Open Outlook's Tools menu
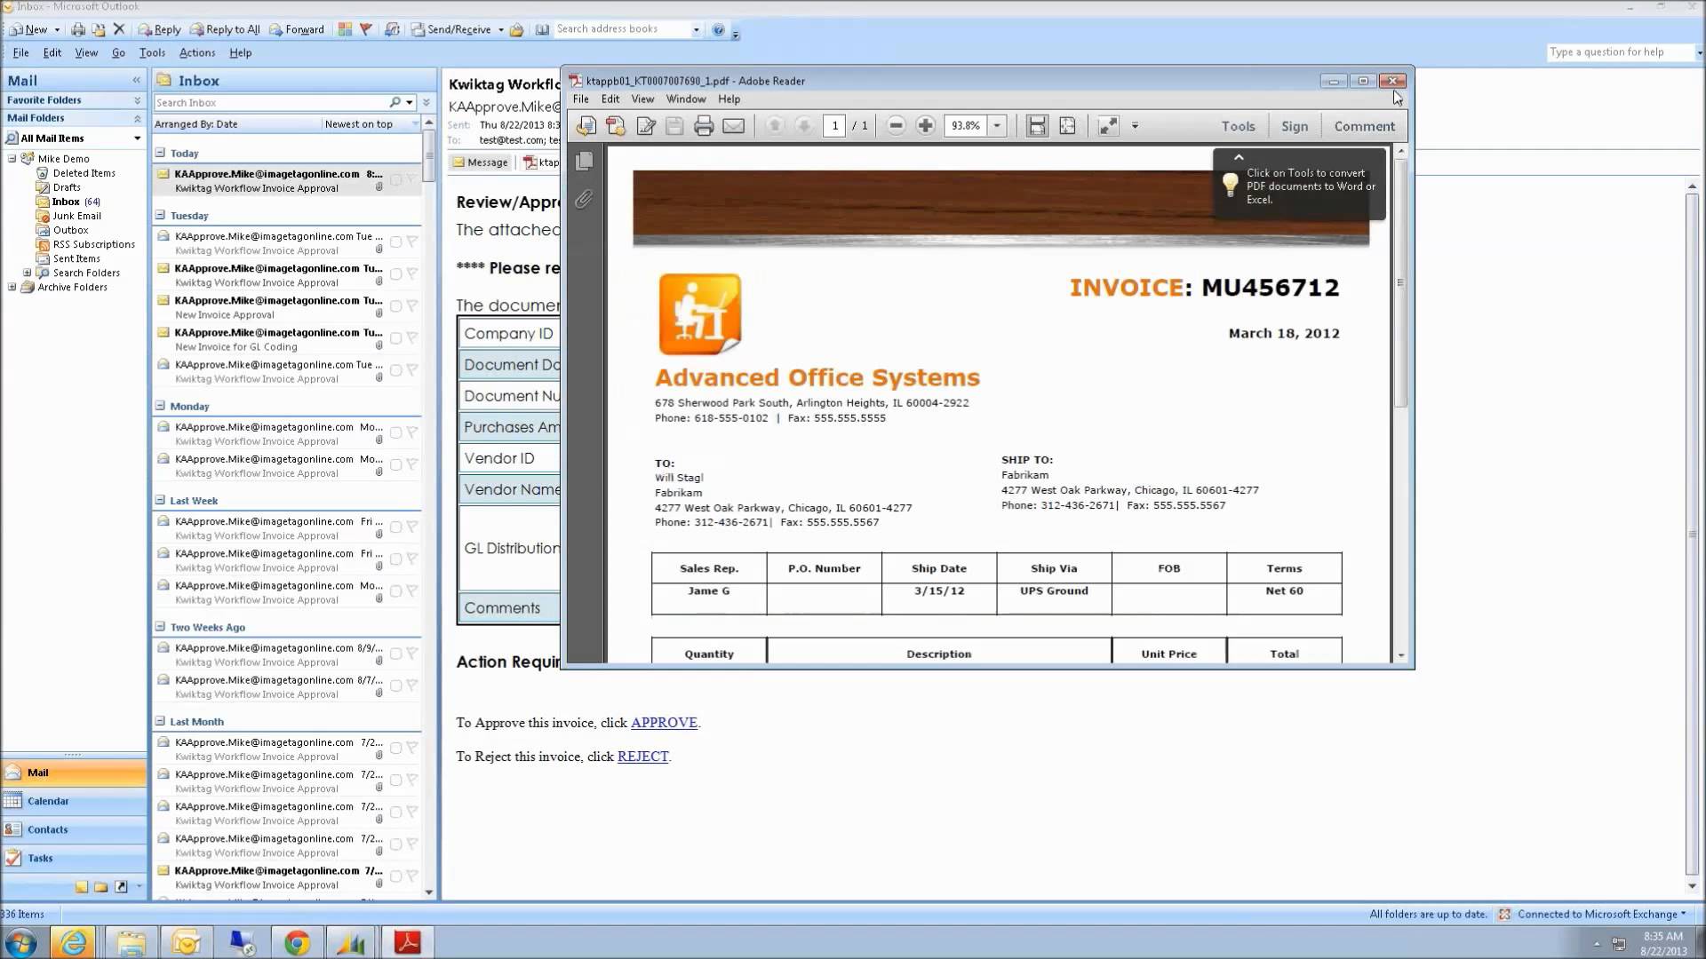This screenshot has height=959, width=1706. (152, 52)
